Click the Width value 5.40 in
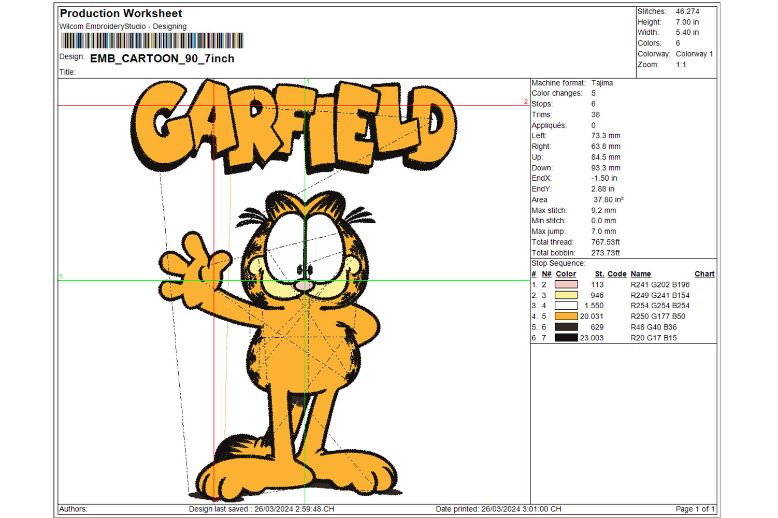Screen dimensions: 778x518 [x=687, y=32]
